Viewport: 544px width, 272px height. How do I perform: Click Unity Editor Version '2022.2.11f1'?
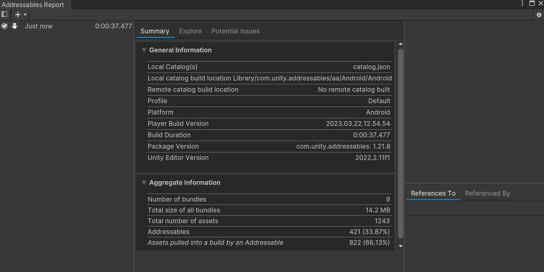[373, 158]
